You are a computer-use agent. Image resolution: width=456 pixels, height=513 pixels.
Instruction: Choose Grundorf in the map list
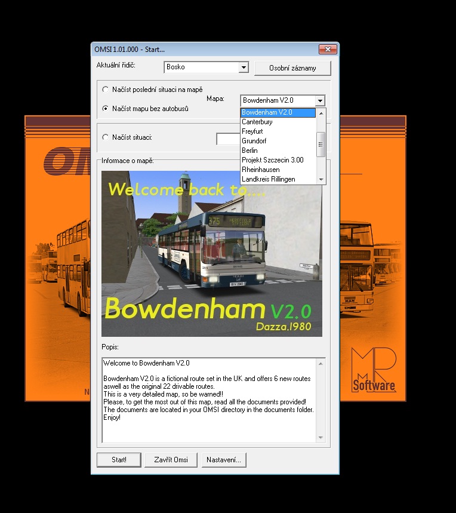coord(254,141)
